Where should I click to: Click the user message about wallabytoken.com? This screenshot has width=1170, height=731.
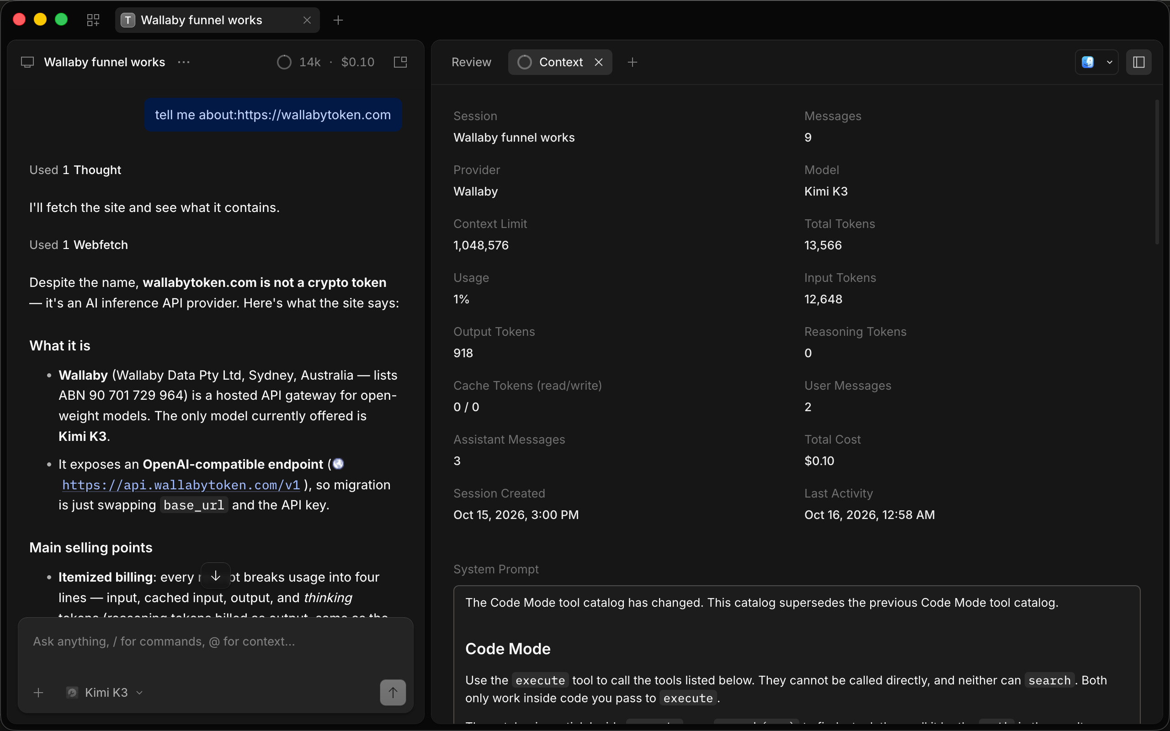(273, 115)
